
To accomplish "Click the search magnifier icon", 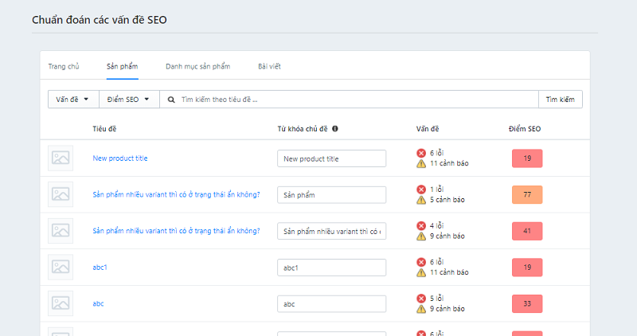I will 171,100.
